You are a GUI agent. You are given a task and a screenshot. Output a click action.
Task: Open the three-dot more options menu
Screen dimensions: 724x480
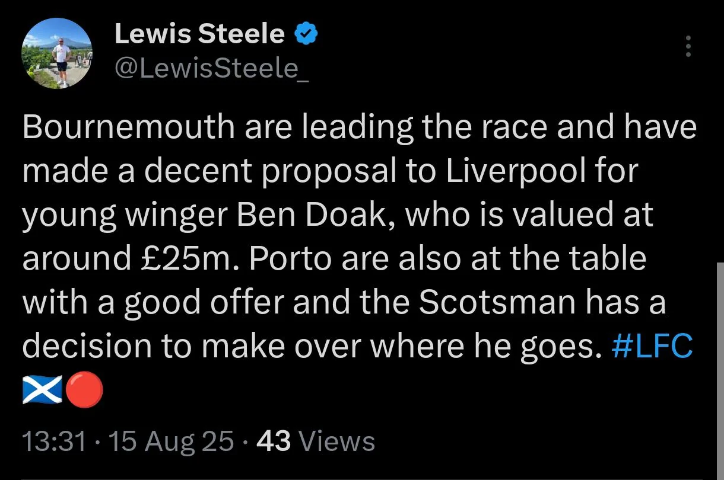point(688,46)
